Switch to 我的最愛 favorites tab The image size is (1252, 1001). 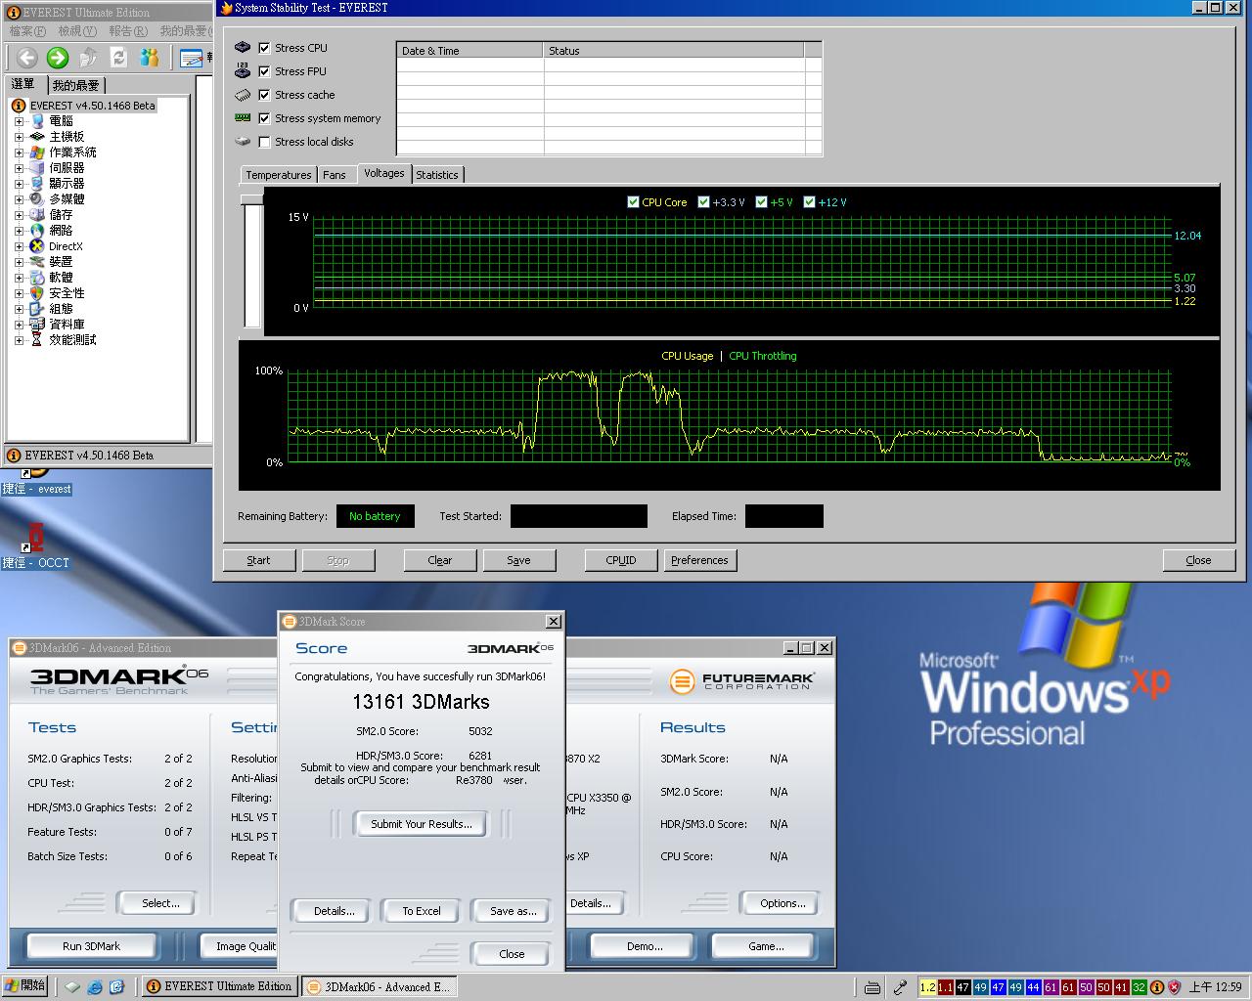tap(76, 85)
